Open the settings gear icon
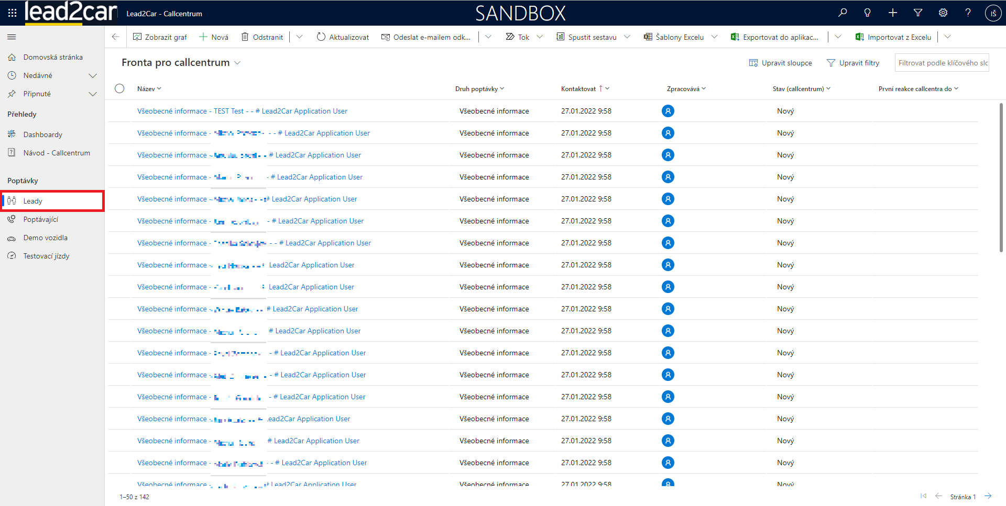Image resolution: width=1006 pixels, height=506 pixels. (x=943, y=13)
